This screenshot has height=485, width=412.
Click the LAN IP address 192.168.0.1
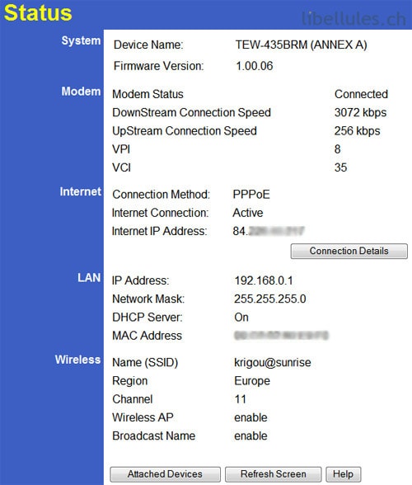click(264, 280)
